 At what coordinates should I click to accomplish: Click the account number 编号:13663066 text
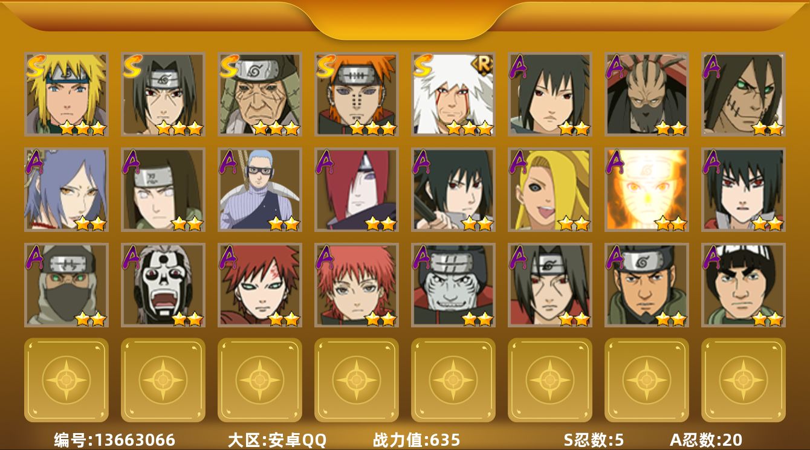coord(115,440)
